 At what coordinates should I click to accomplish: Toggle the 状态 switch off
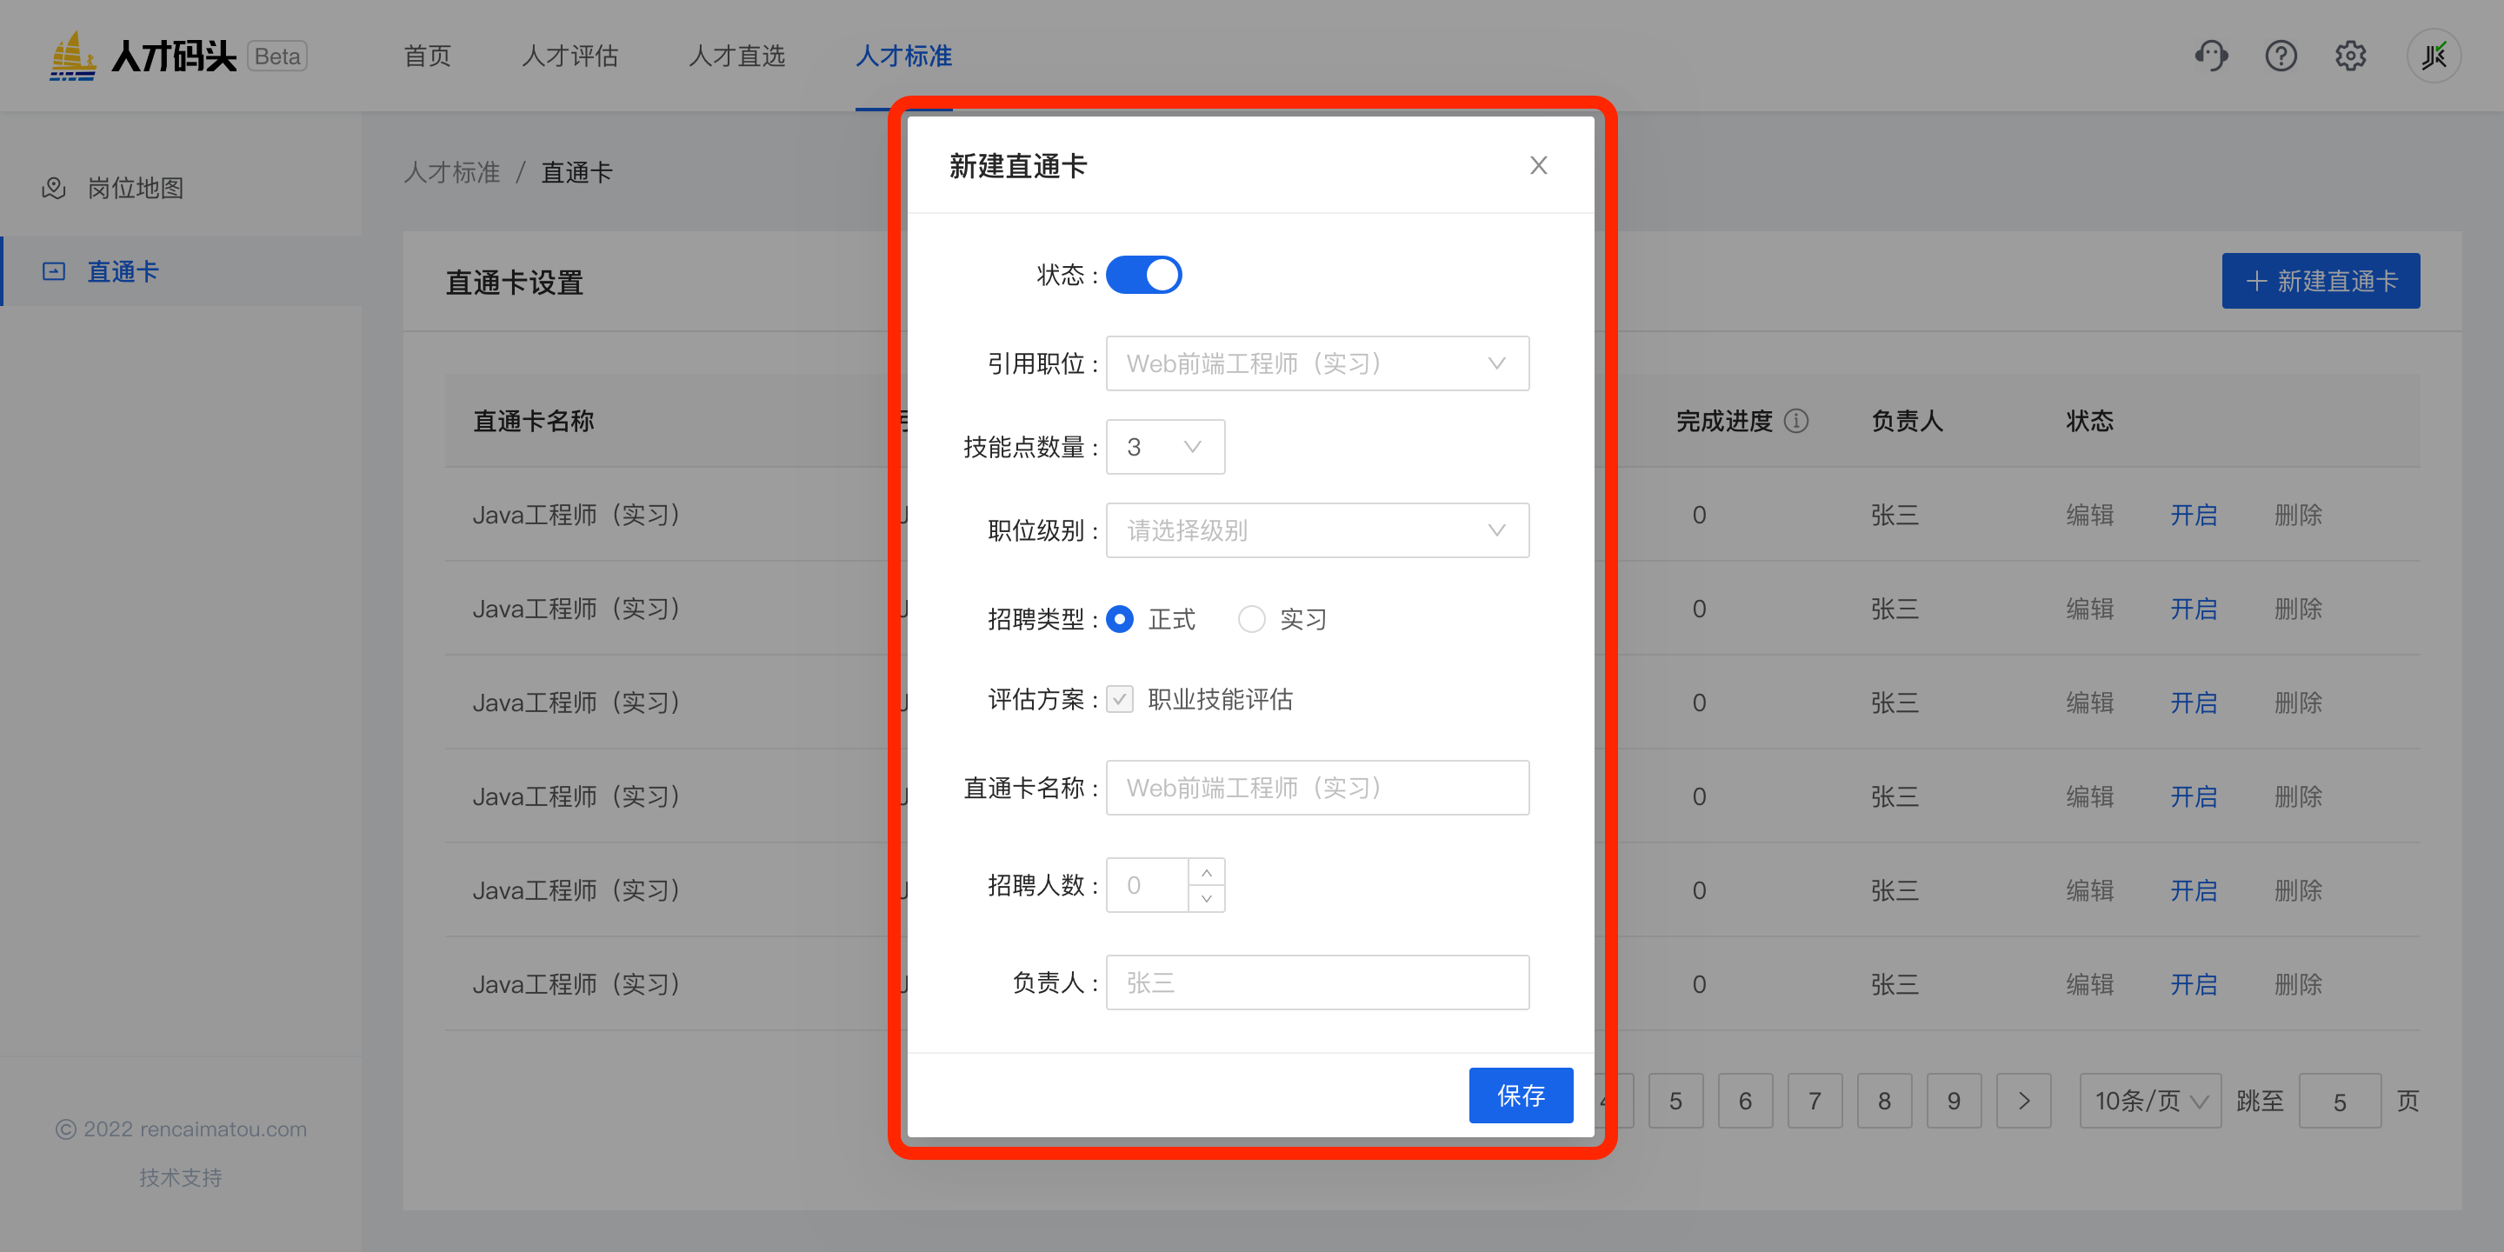tap(1143, 275)
